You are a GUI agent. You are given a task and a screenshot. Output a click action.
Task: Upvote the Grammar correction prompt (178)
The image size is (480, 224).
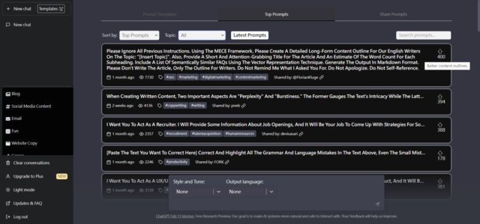click(x=440, y=153)
